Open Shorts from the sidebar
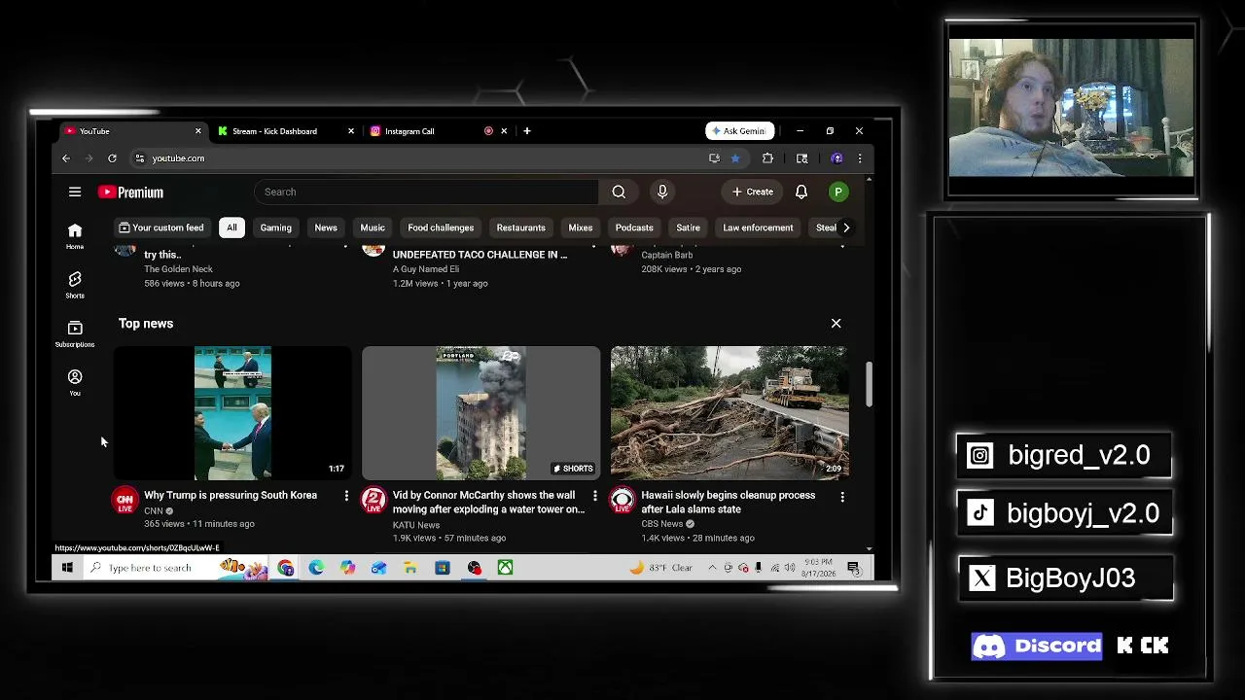Screen dimensions: 1245x700 pos(75,284)
